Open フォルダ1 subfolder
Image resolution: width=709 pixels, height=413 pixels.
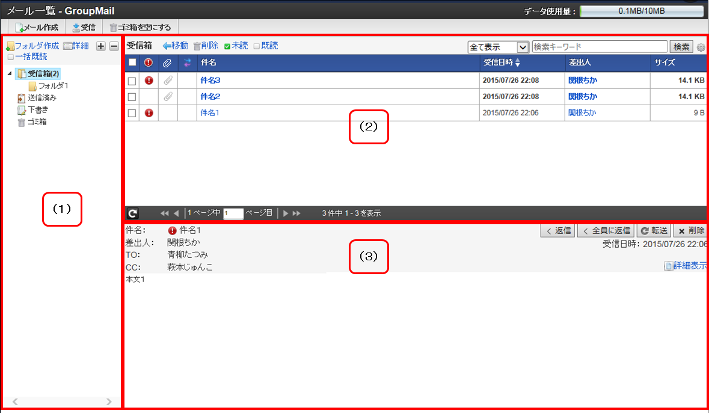click(x=48, y=86)
